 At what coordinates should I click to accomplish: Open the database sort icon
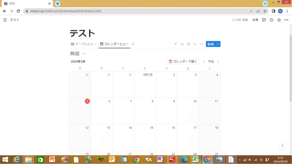[182, 44]
